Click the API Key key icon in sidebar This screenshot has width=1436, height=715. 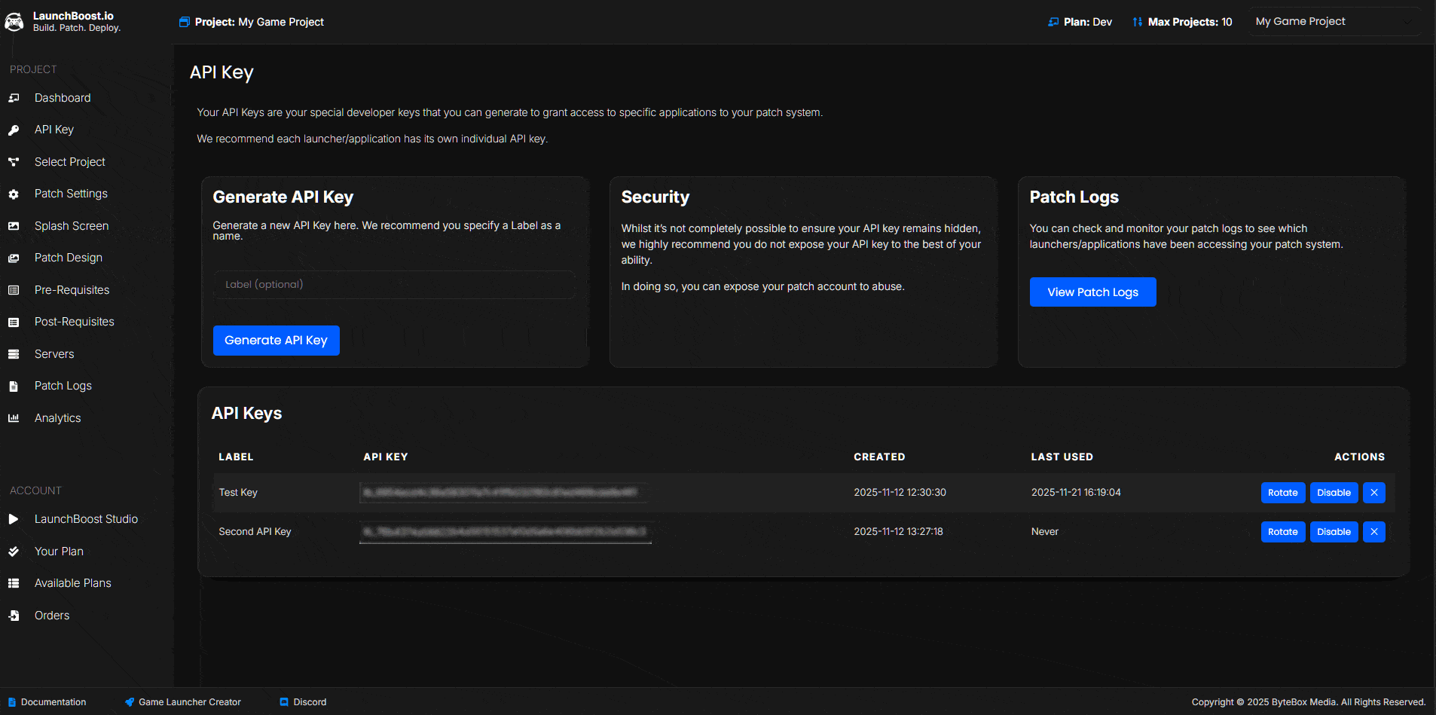14,130
